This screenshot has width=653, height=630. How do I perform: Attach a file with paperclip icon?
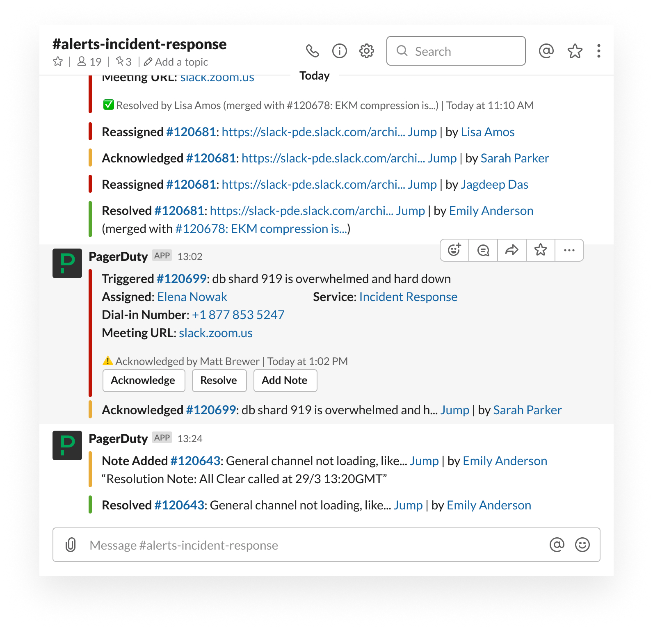pyautogui.click(x=71, y=545)
